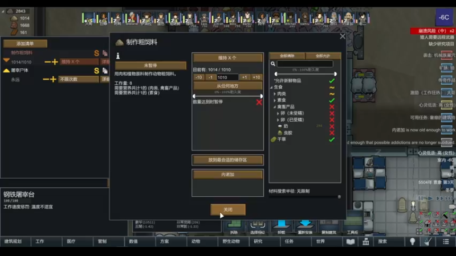Image resolution: width=456 pixels, height=256 pixels.
Task: Click plus icon on 1014/1010 bill row
Action: 55,62
